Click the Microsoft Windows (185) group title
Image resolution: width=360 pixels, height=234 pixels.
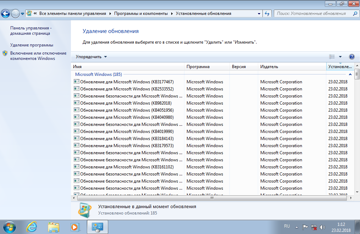99,74
